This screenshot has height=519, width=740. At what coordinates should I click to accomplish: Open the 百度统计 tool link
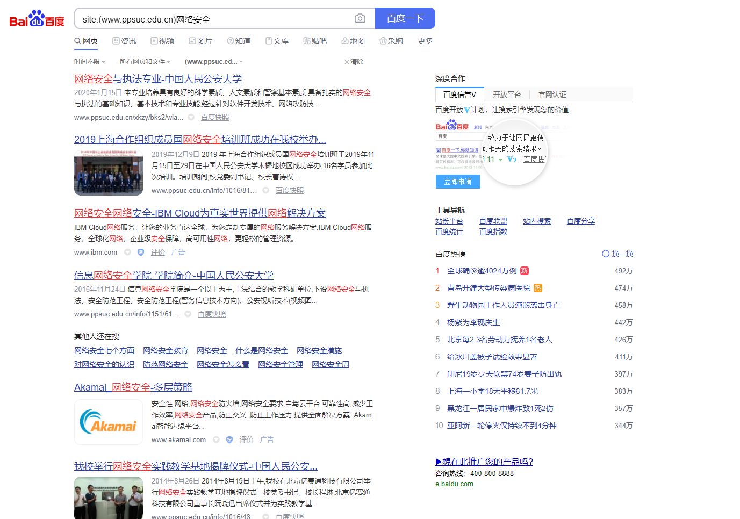pyautogui.click(x=449, y=232)
